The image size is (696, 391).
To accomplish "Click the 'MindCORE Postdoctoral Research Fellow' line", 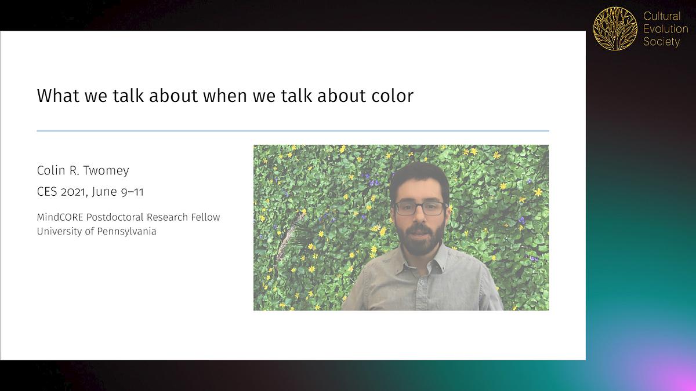I will 128,217.
